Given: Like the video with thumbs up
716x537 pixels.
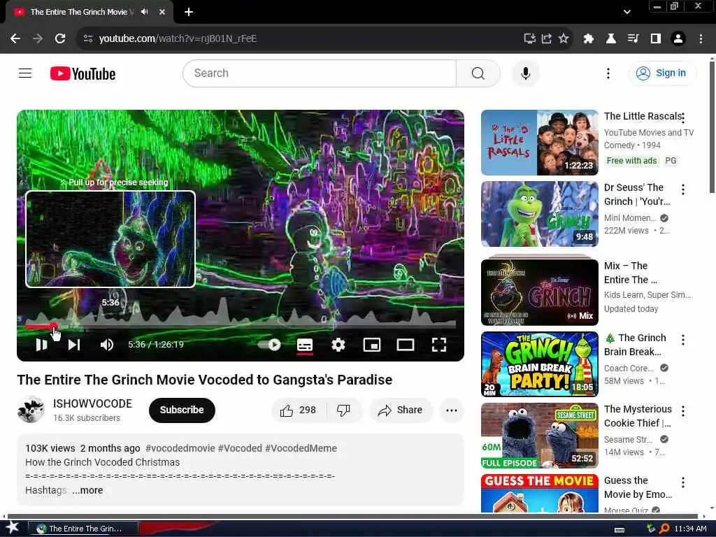Looking at the screenshot, I should click(x=299, y=410).
